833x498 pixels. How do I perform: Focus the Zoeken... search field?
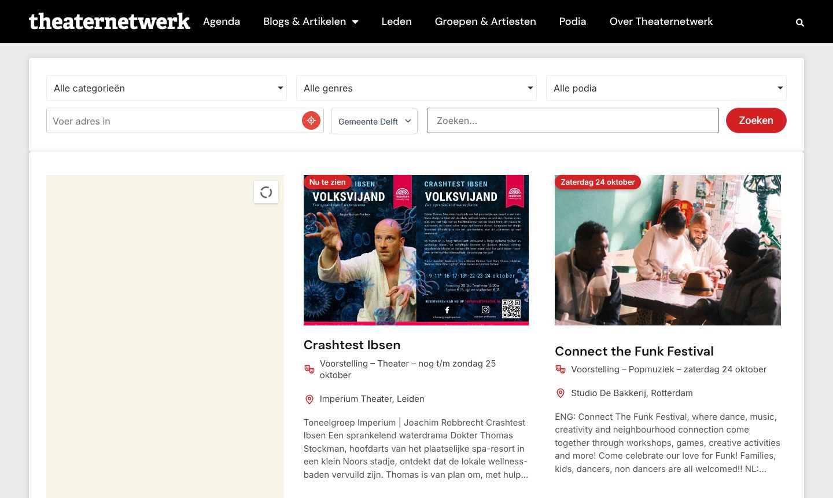tap(573, 120)
